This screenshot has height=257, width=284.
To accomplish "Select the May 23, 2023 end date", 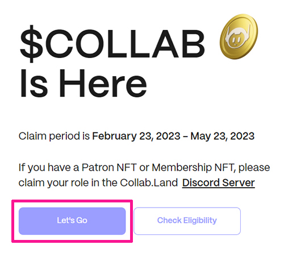I will (222, 136).
